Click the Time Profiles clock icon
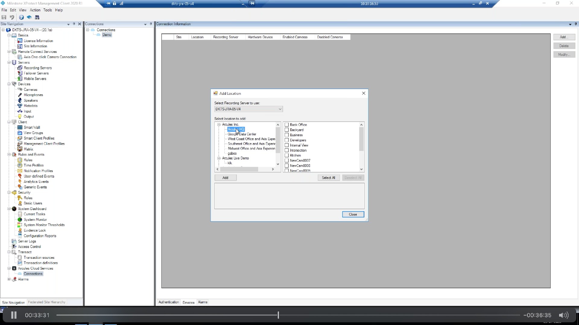Screen dimensions: 579x325 click(20, 165)
